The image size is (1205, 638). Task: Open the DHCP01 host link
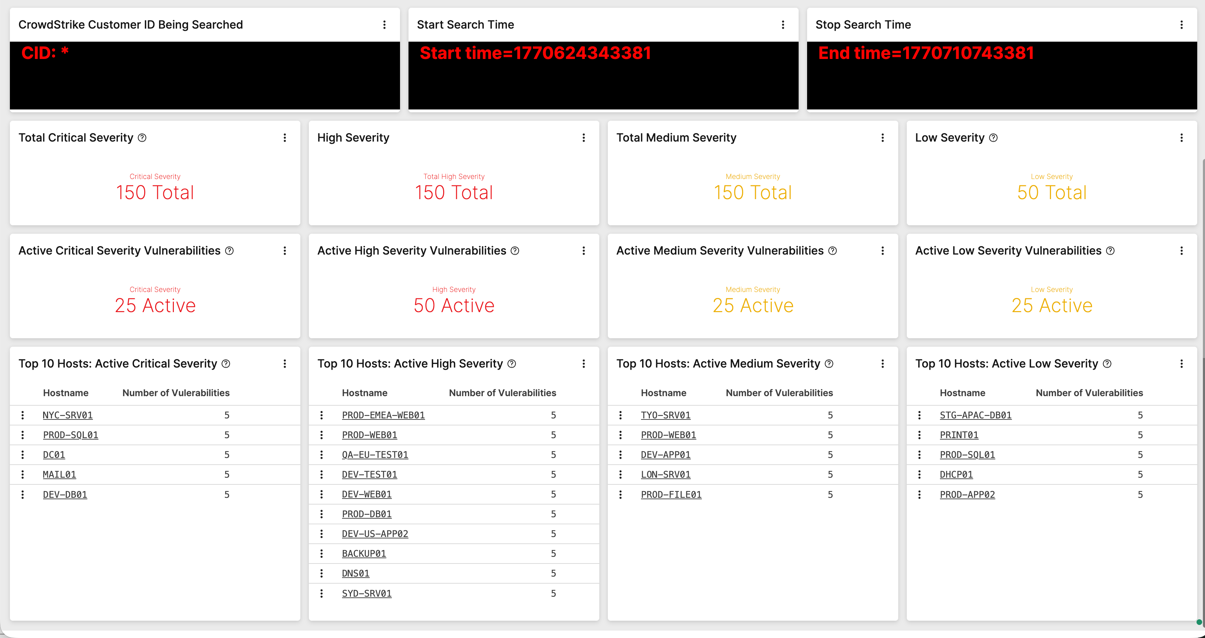[x=956, y=474]
